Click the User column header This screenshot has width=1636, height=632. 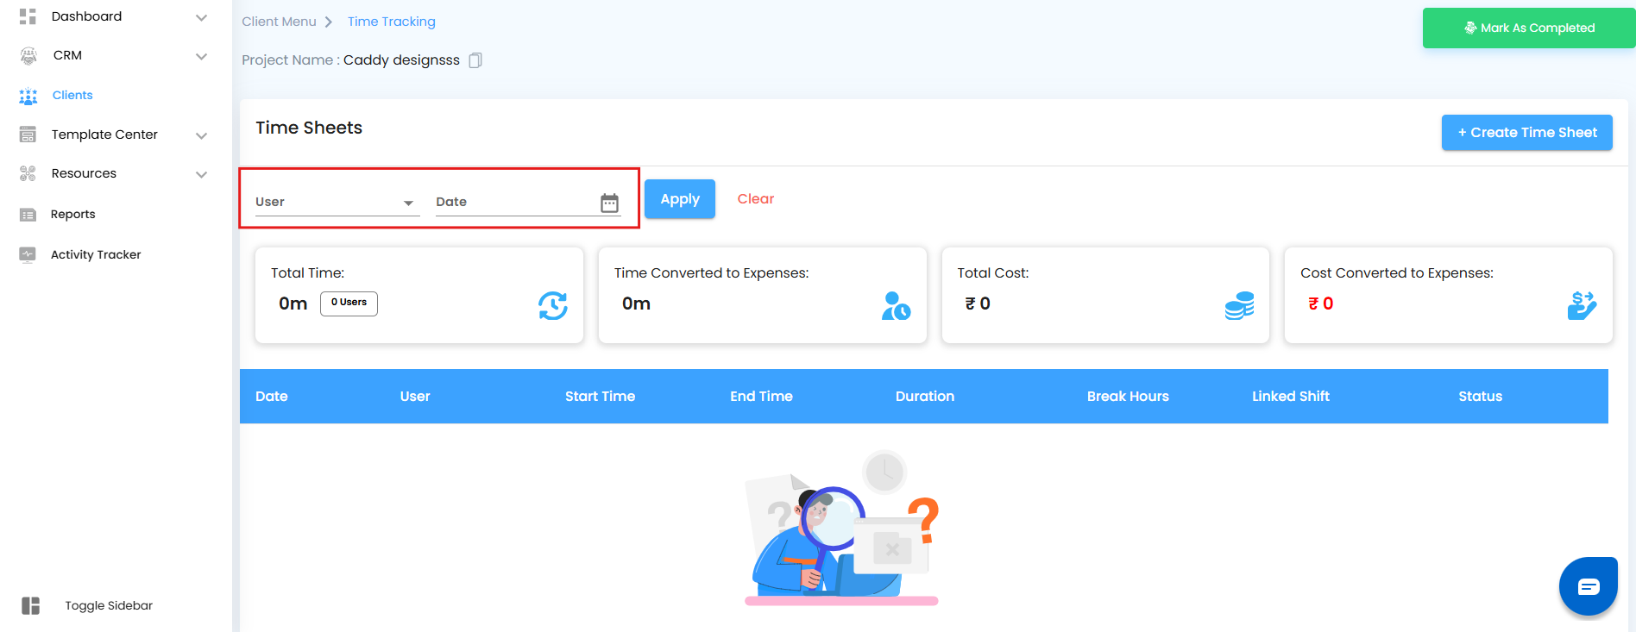point(415,397)
